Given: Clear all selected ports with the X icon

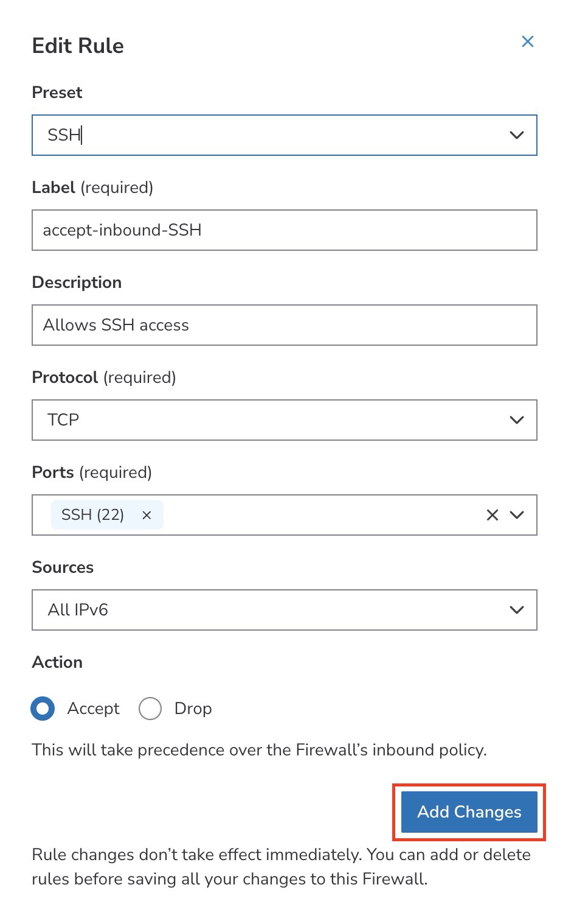Looking at the screenshot, I should 492,515.
